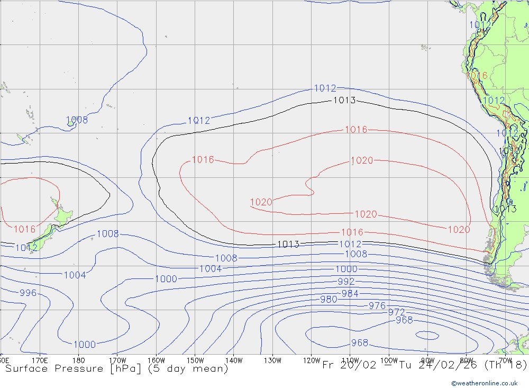The image size is (529, 388).
Task: Select the 130W longitude axis label
Action: [272, 360]
